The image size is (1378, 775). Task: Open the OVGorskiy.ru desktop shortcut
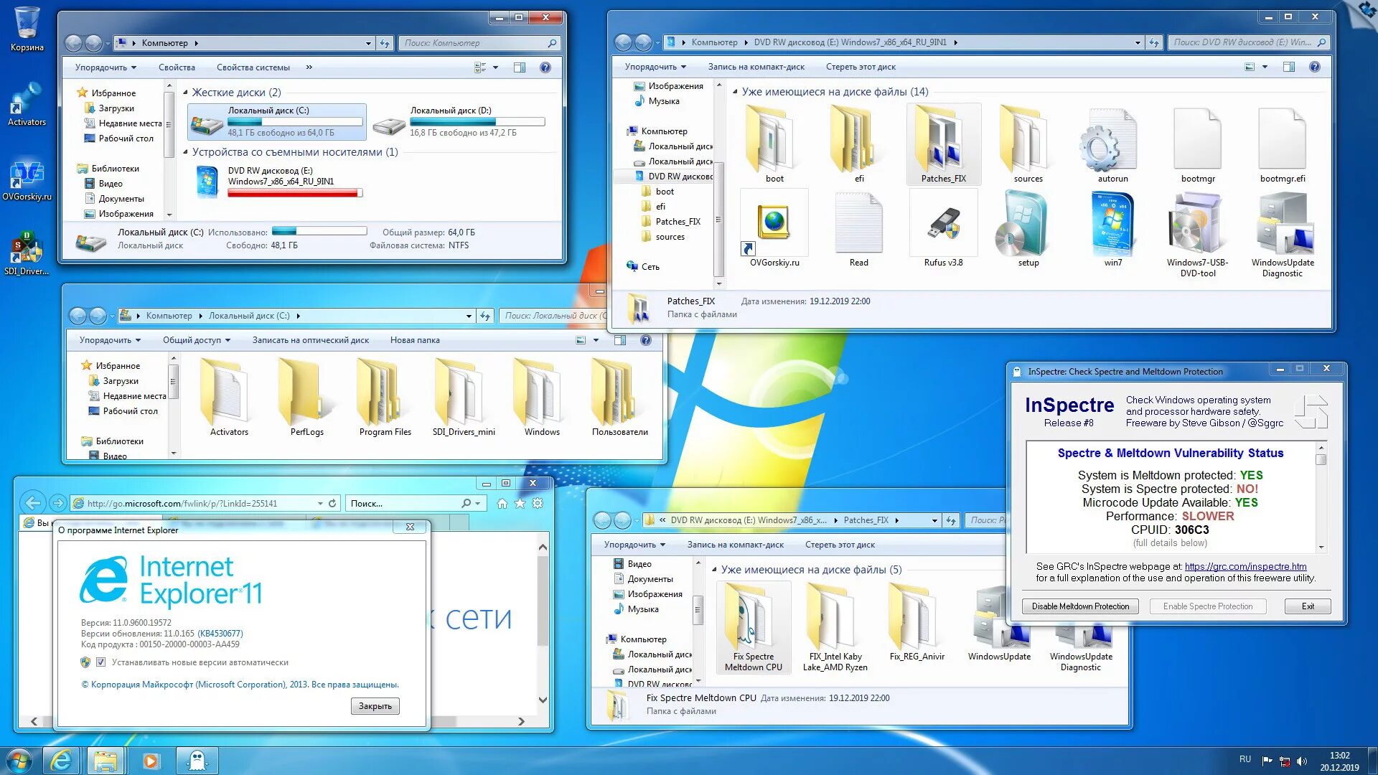27,180
